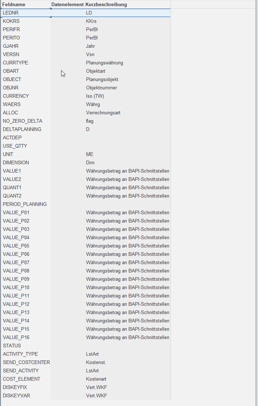
Task: Select the VALUE_P16 field row
Action: 86,337
